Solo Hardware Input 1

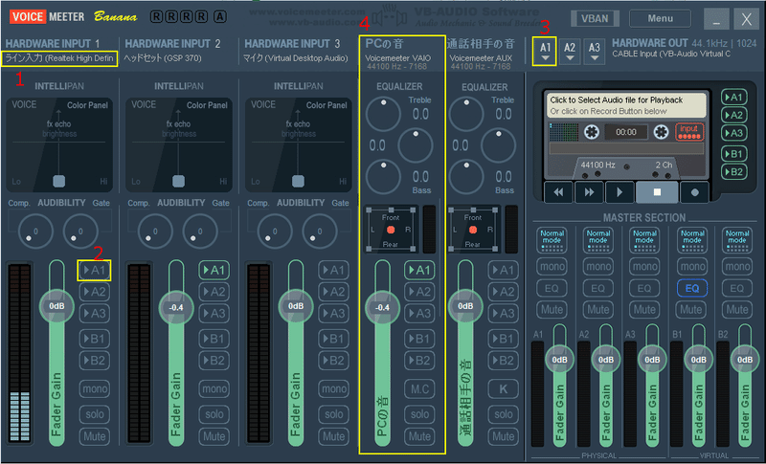[x=94, y=414]
